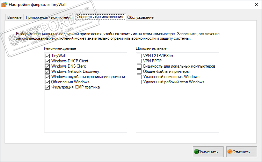The height and width of the screenshot is (162, 262).
Task: Open the Приложения - исключения tab
Action: tap(49, 17)
